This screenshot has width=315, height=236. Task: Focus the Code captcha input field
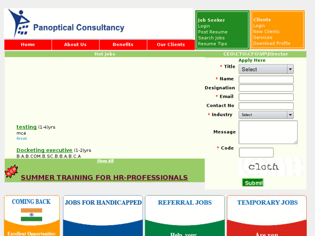(256, 152)
